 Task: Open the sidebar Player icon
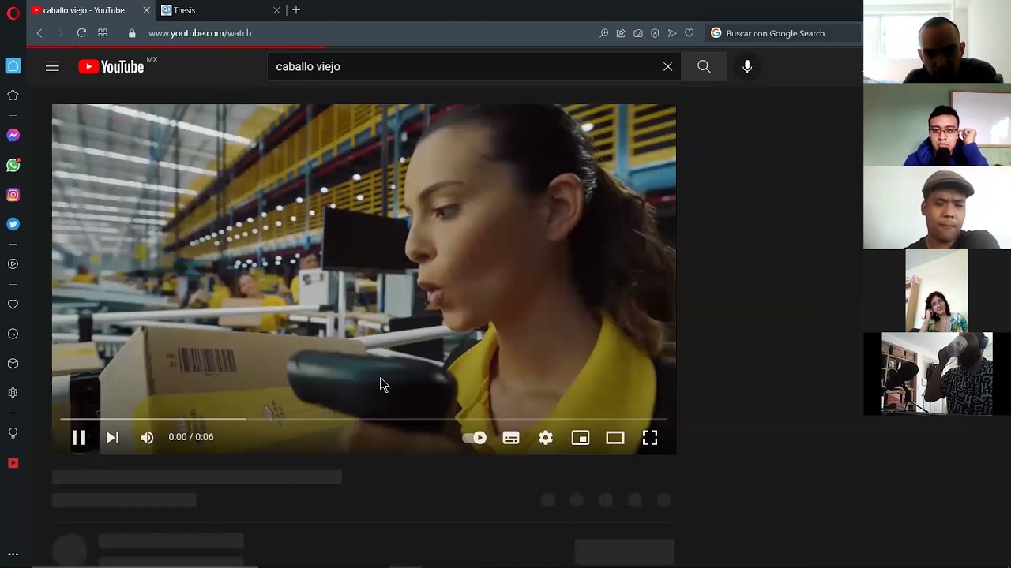click(x=13, y=264)
